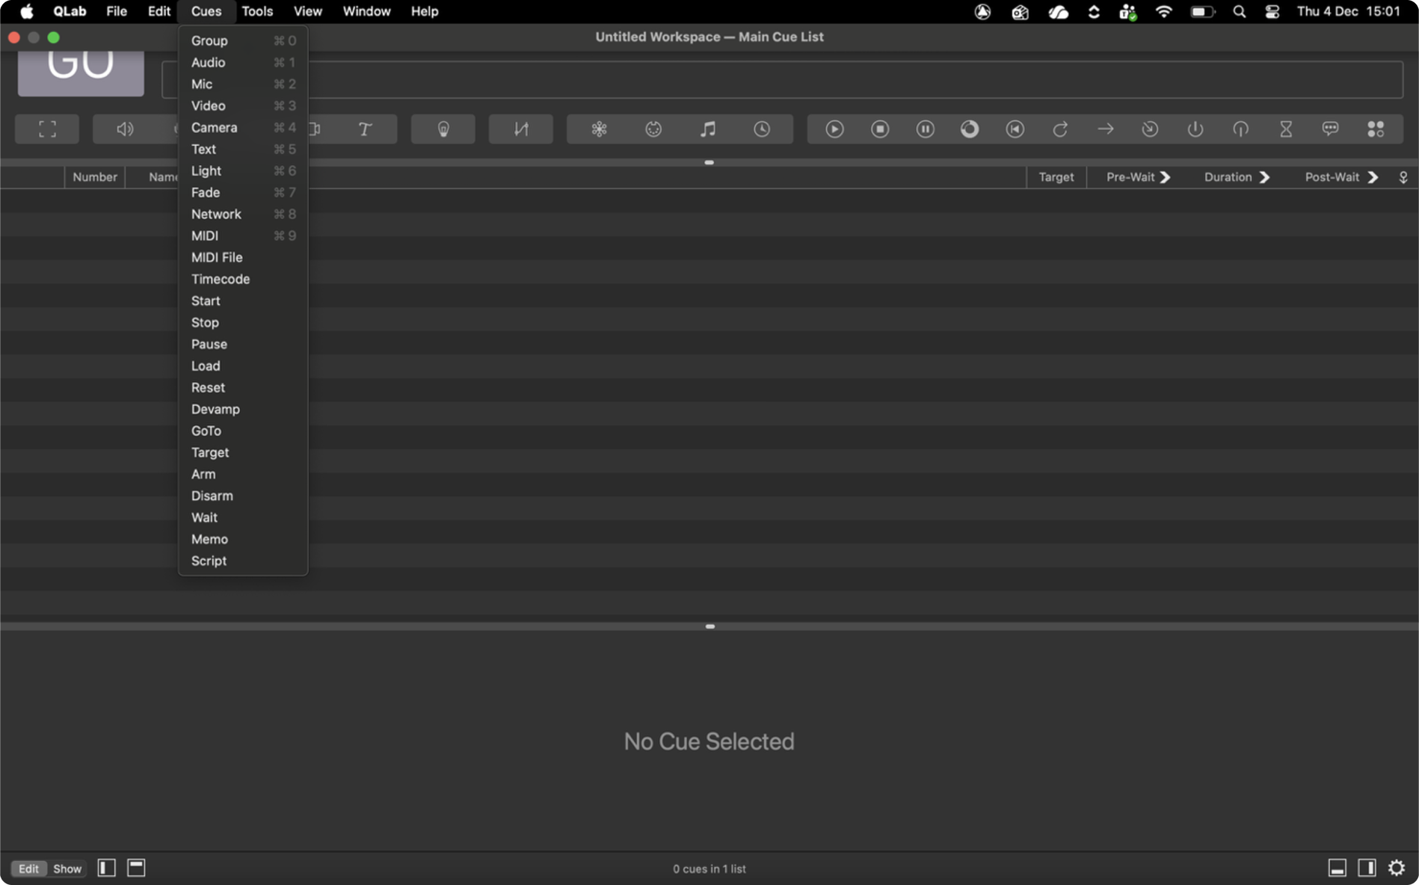Add a Text cue from toolbar
This screenshot has height=885, width=1419.
click(x=365, y=129)
